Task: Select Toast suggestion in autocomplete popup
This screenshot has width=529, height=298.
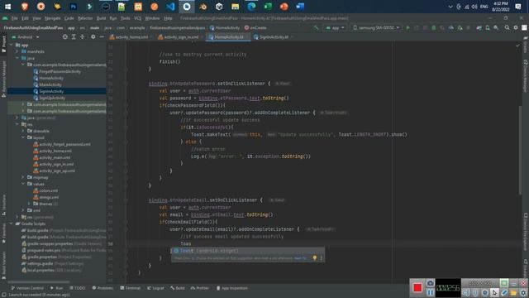Action: click(248, 251)
